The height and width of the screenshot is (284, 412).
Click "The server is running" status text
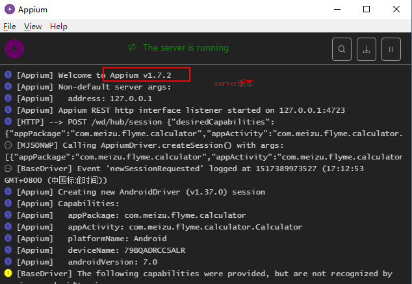[x=185, y=48]
